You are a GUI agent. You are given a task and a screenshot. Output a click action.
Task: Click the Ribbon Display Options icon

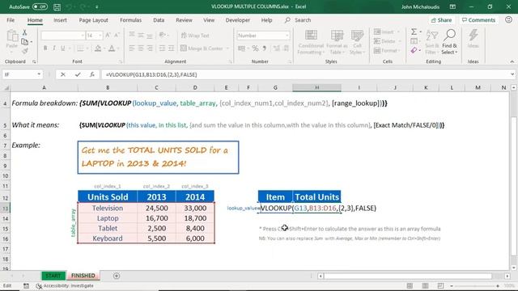tap(452, 6)
